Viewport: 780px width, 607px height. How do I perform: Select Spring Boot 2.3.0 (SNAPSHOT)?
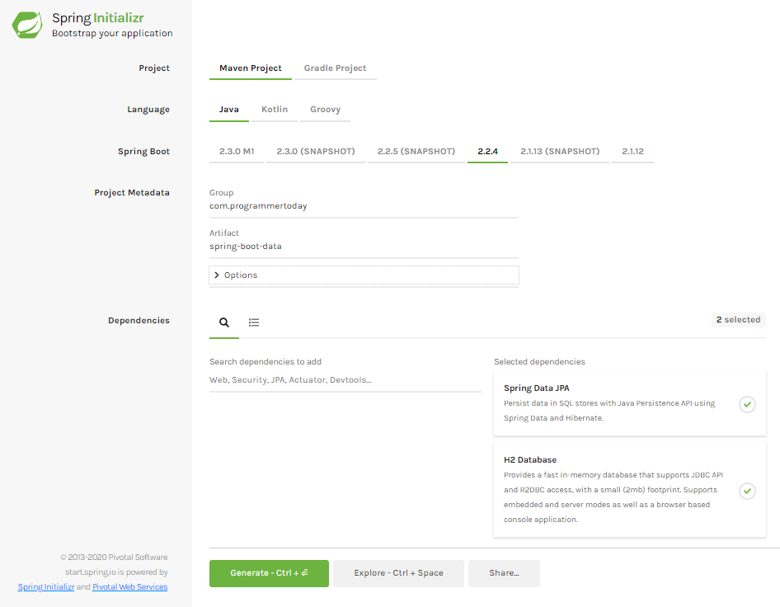(x=316, y=151)
